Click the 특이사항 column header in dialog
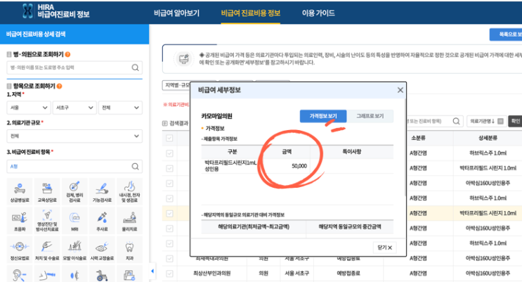Screen dimensions: 522x282 [x=351, y=152]
